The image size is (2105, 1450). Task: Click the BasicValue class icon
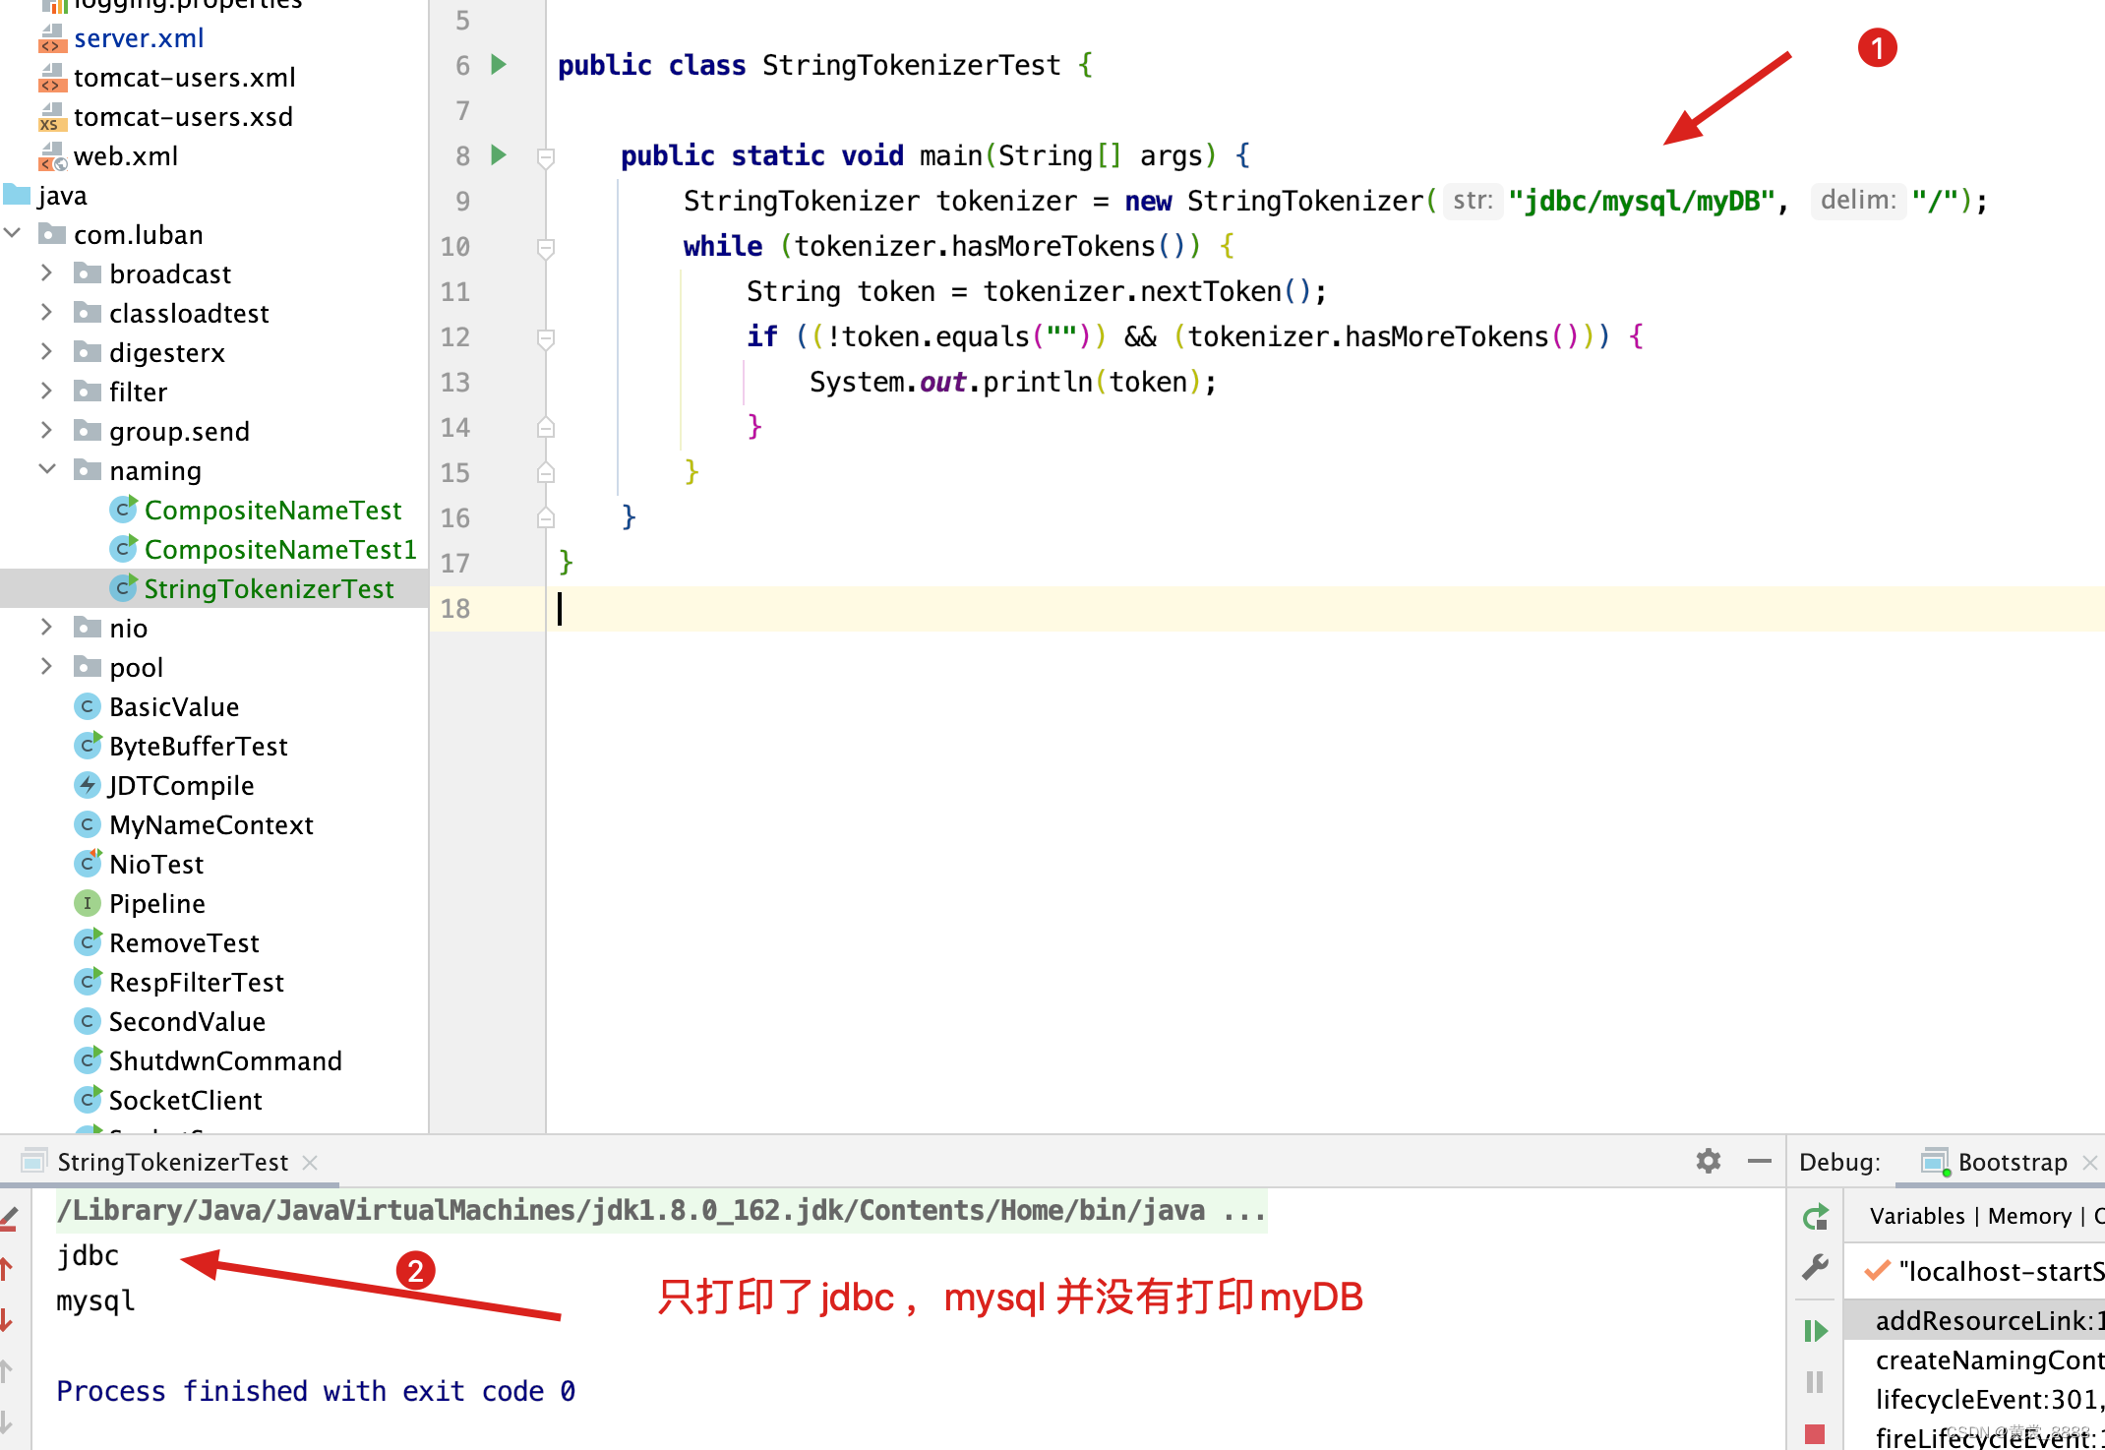(88, 706)
